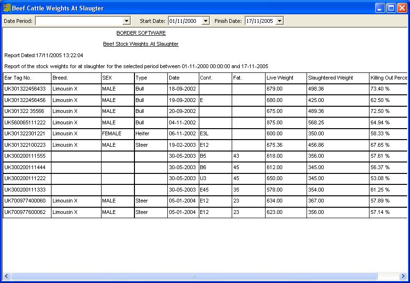This screenshot has height=283, width=410.
Task: Click the app icon in the title bar
Action: point(7,8)
